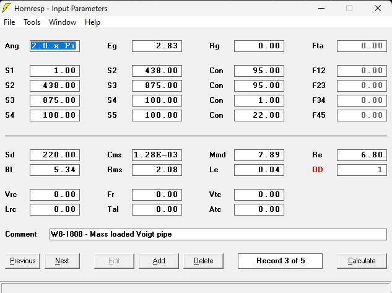Click the Hornresp lightning bolt title icon
The image size is (392, 293).
(6, 8)
